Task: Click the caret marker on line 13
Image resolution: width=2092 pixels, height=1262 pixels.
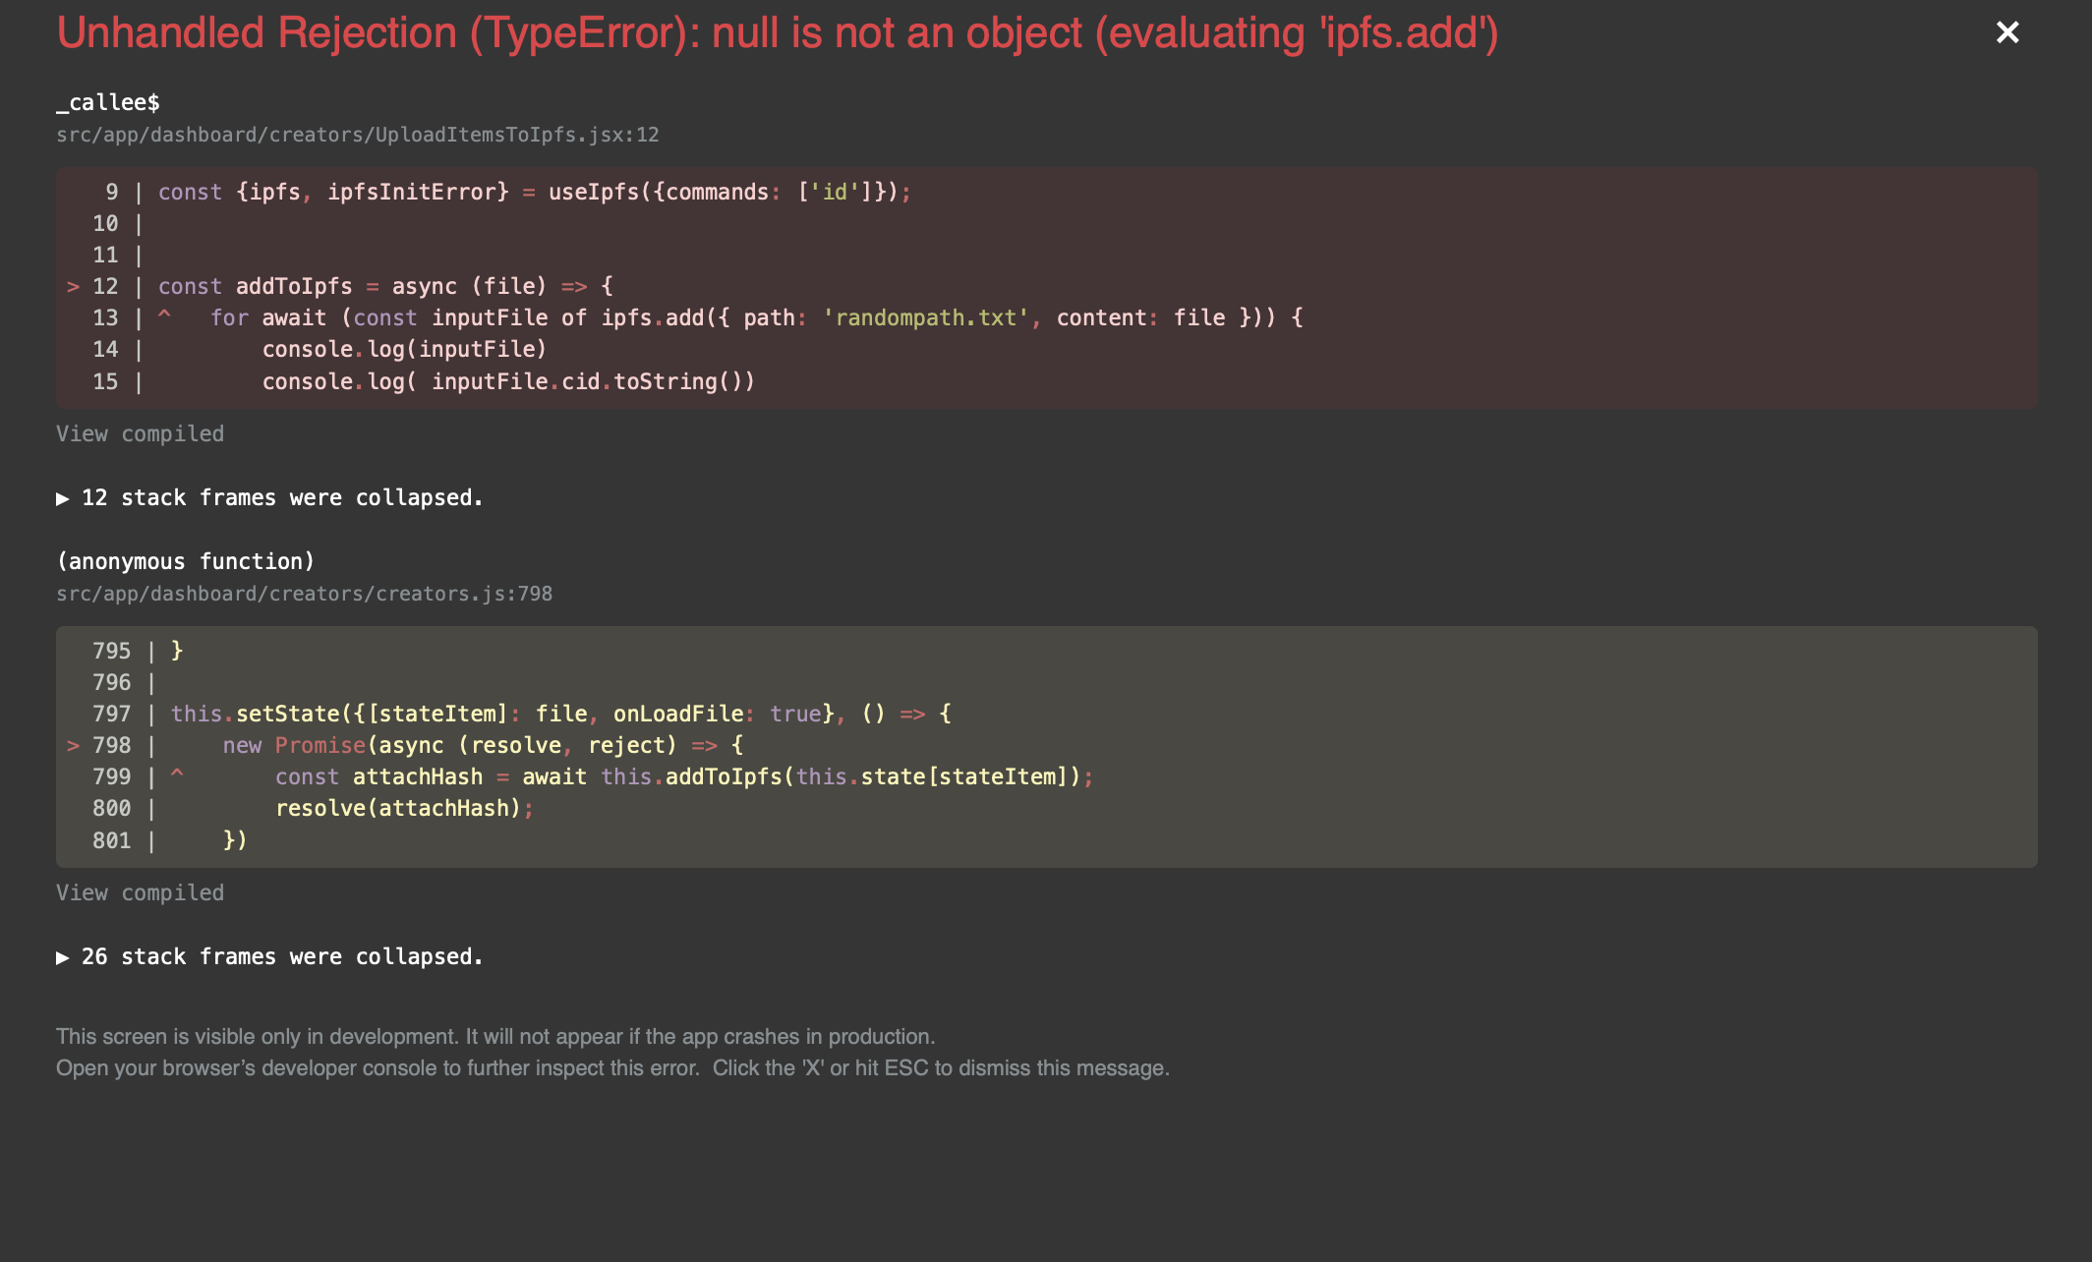Action: (164, 315)
